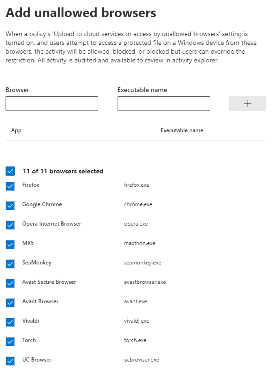Toggle the Vivaldi checkbox

click(x=10, y=322)
